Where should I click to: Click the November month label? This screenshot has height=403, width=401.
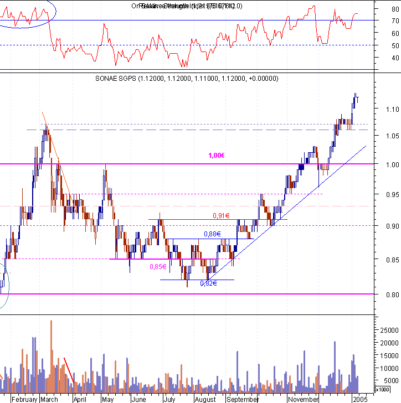point(304,400)
